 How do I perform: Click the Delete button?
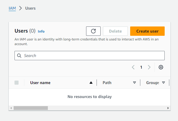[x=115, y=31]
